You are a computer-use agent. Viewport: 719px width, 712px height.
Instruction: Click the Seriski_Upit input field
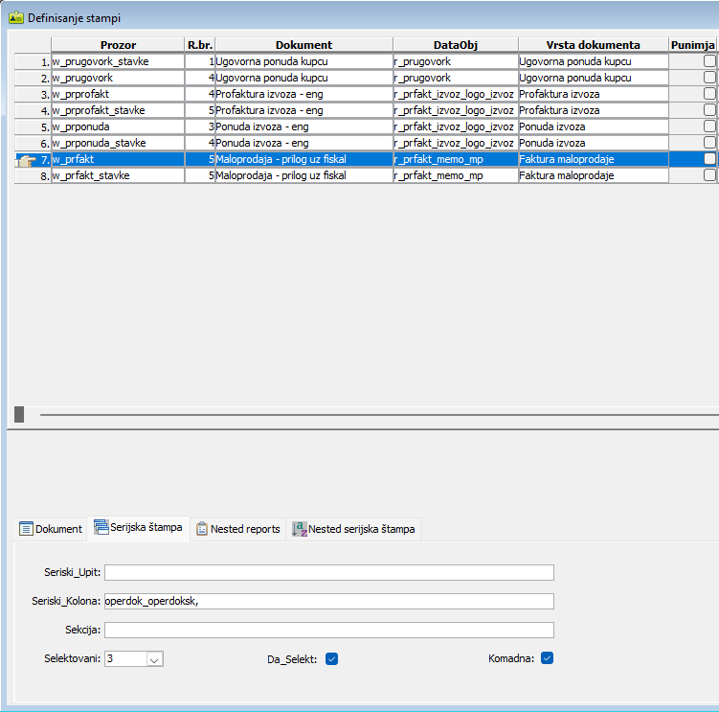pyautogui.click(x=329, y=572)
